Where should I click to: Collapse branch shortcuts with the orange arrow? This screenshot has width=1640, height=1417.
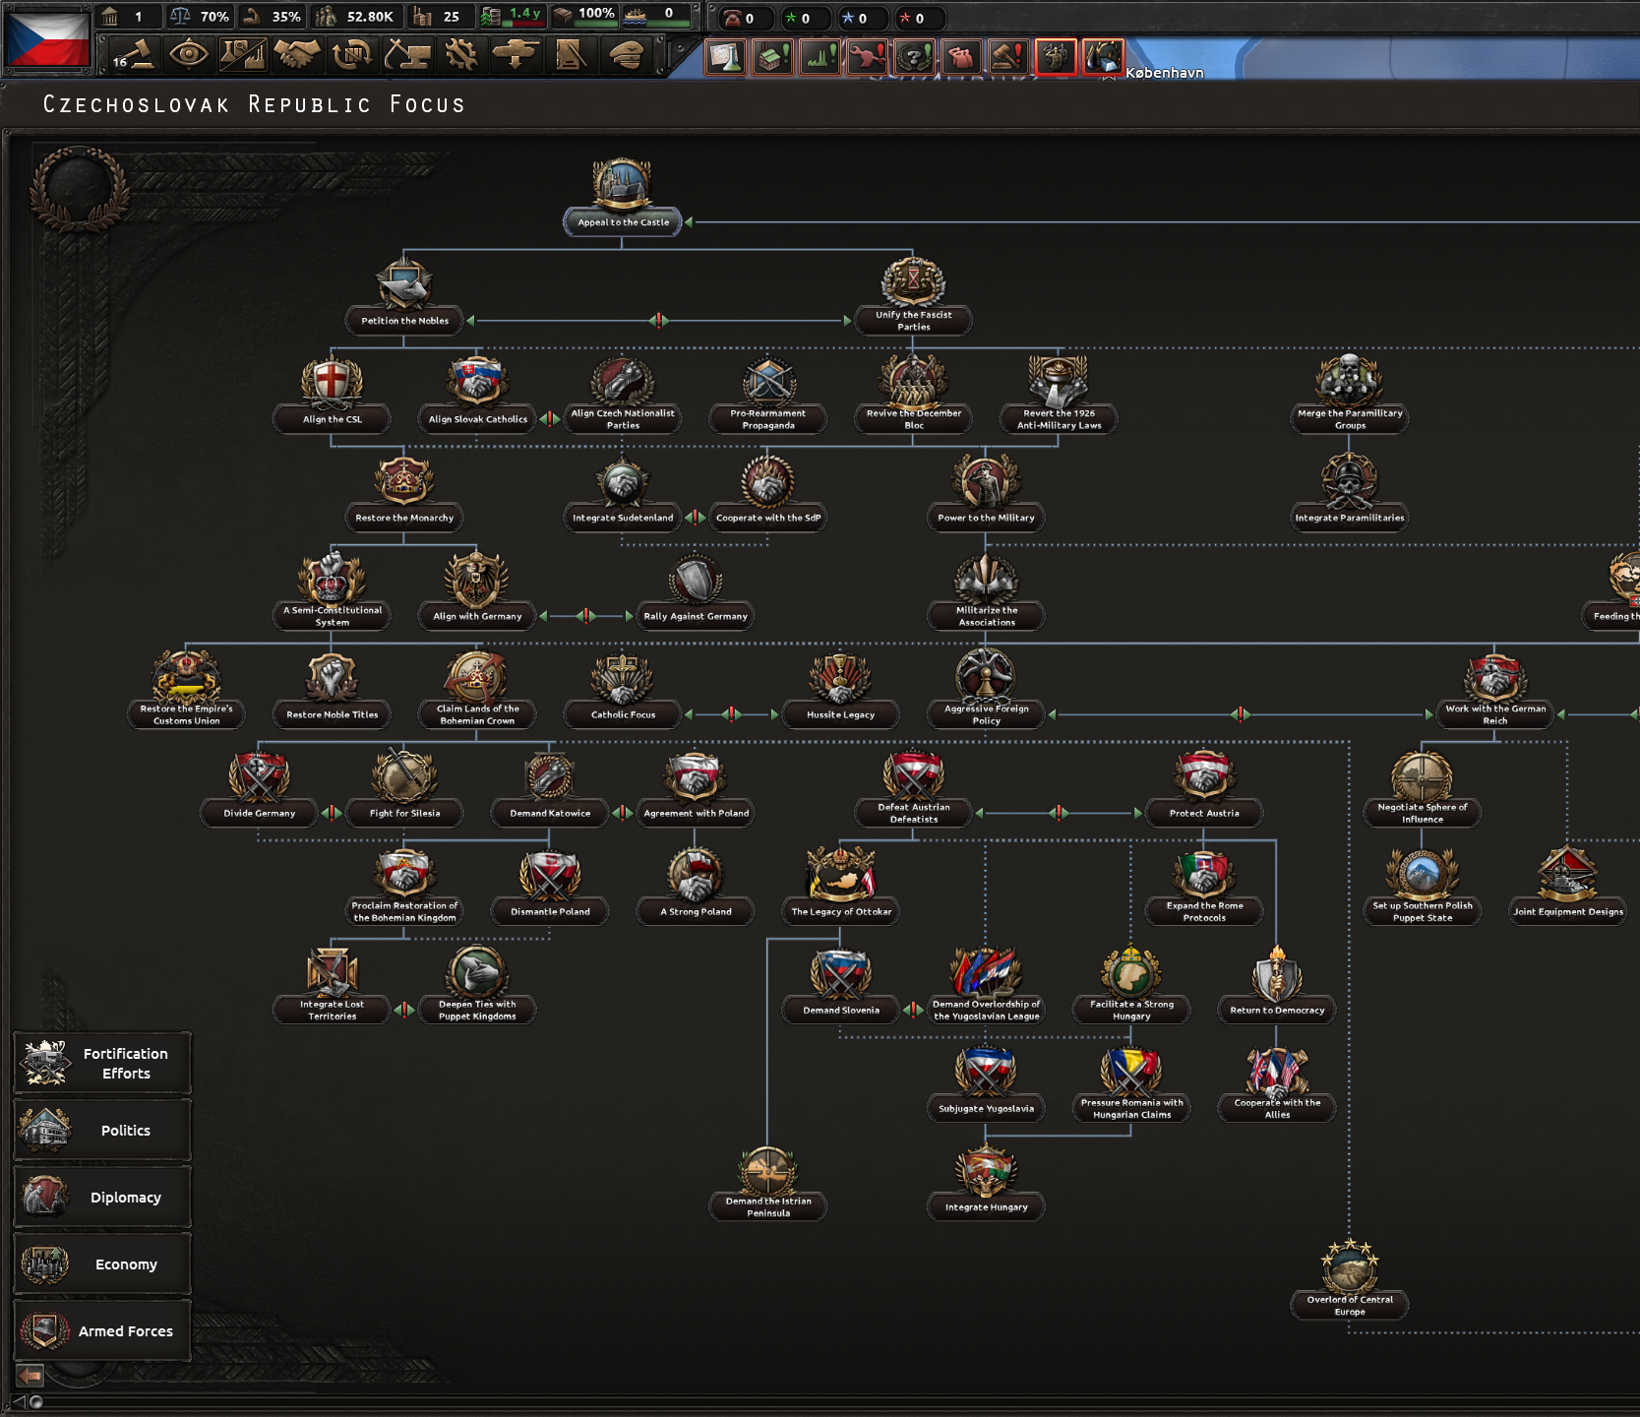(30, 1375)
